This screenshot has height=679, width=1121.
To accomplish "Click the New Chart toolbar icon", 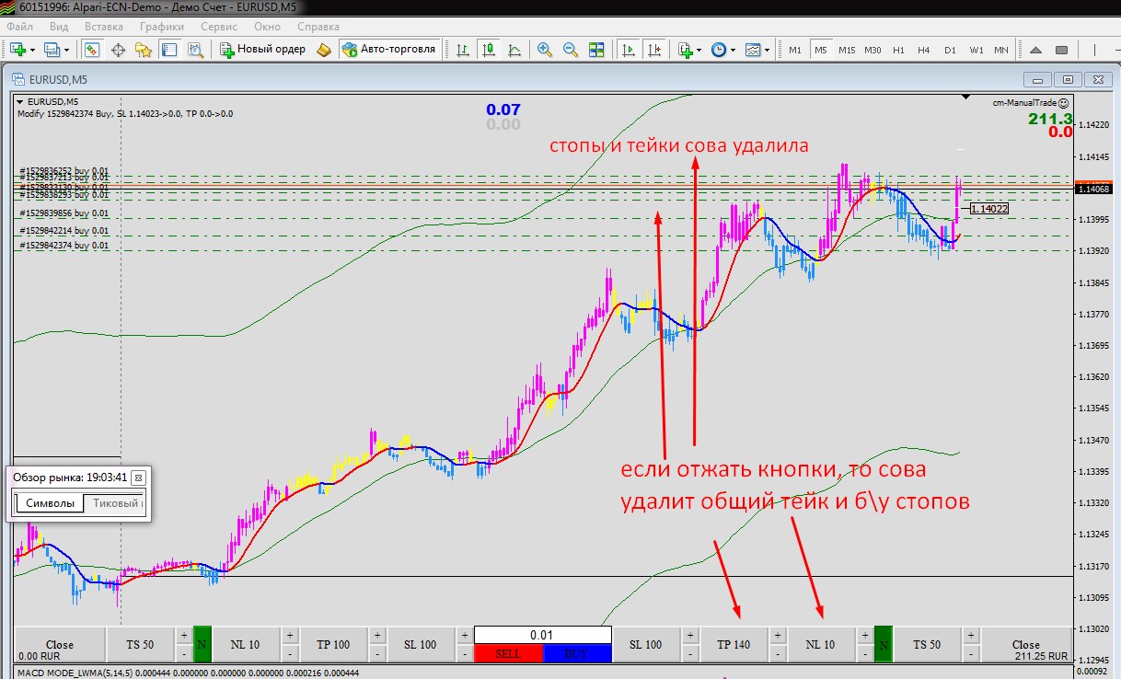I will click(17, 49).
